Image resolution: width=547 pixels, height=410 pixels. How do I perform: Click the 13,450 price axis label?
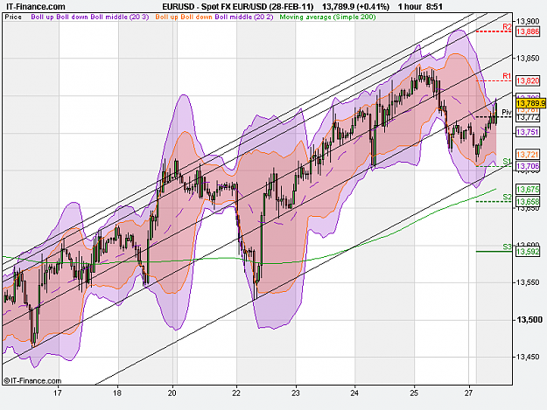[528, 357]
